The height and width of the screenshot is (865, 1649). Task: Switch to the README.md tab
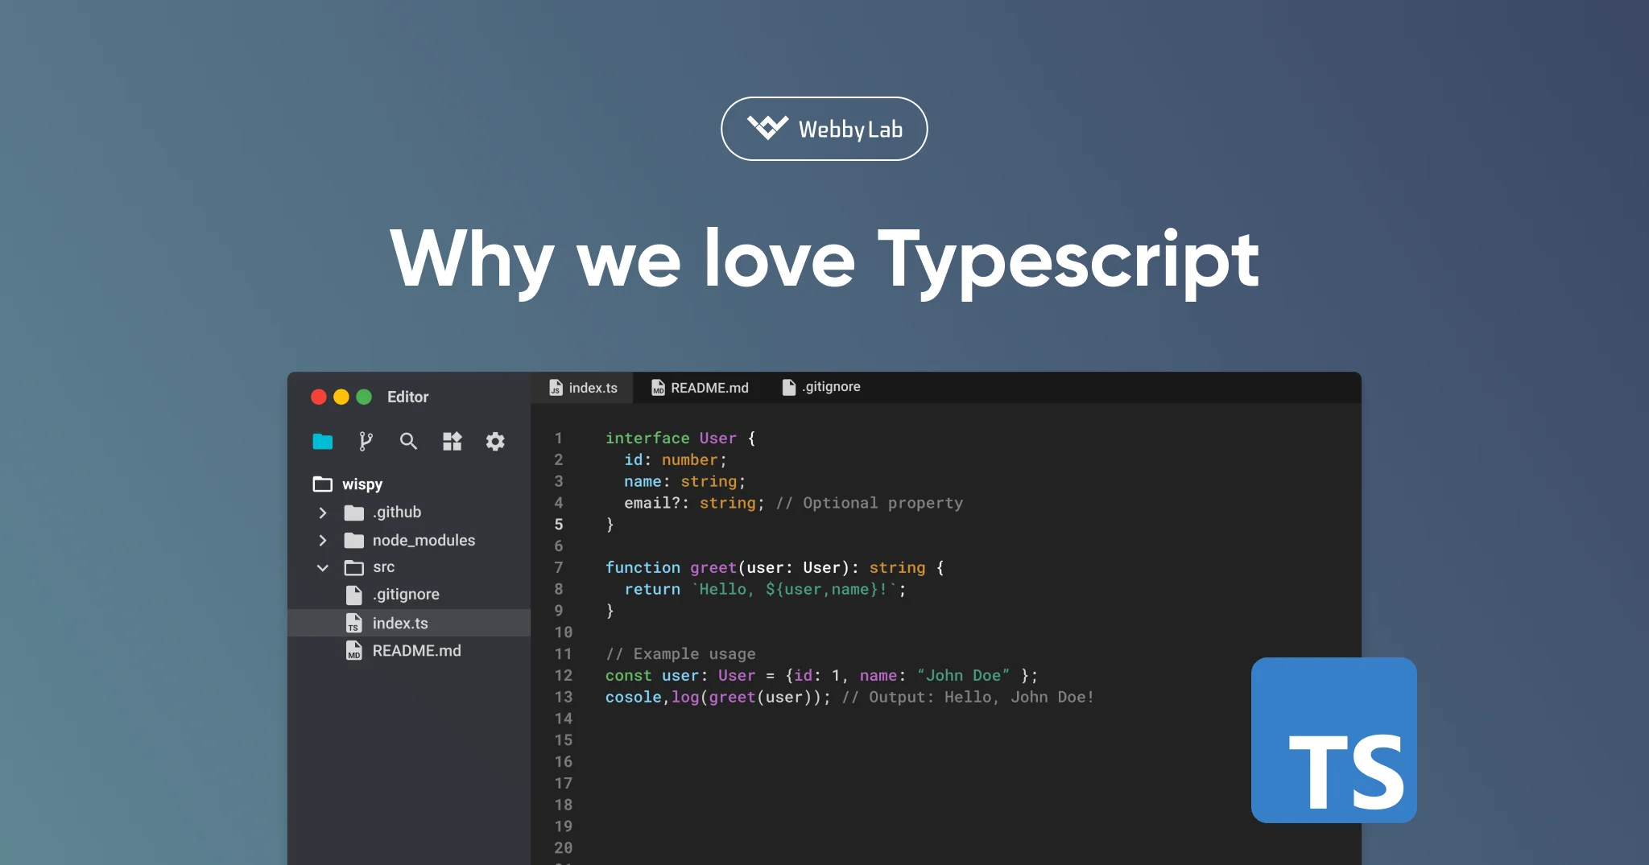(709, 387)
